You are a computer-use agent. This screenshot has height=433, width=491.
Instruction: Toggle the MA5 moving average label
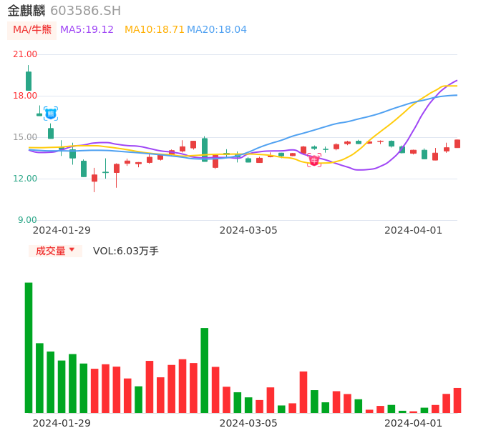pos(87,30)
